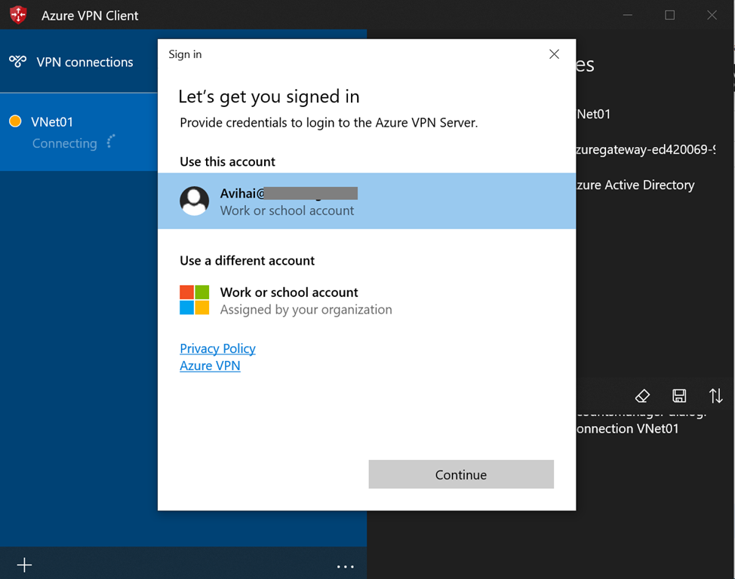
Task: Click the Azure VPN Client shield logo
Action: 18,14
